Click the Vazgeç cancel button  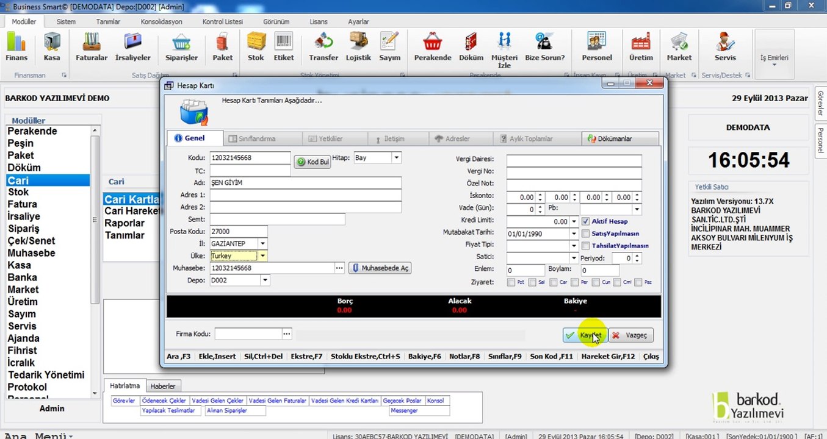[631, 335]
